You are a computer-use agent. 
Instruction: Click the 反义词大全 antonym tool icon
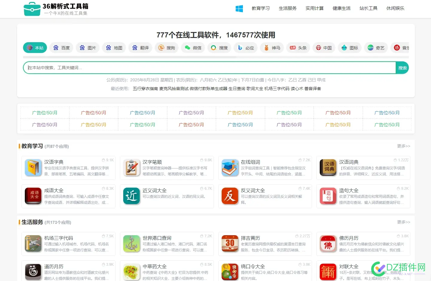[230, 196]
